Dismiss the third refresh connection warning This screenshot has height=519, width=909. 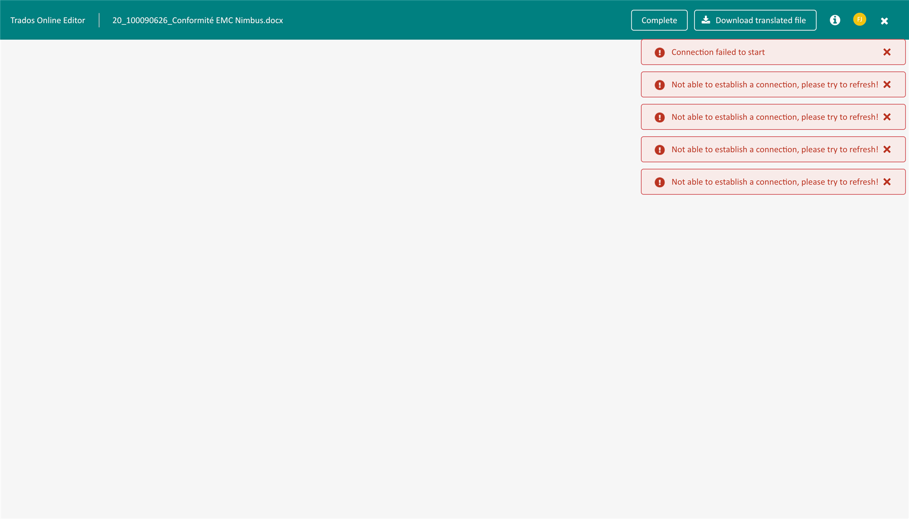(887, 149)
